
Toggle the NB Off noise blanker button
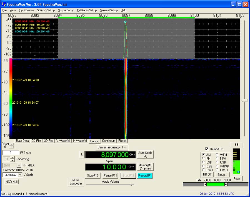207,175
